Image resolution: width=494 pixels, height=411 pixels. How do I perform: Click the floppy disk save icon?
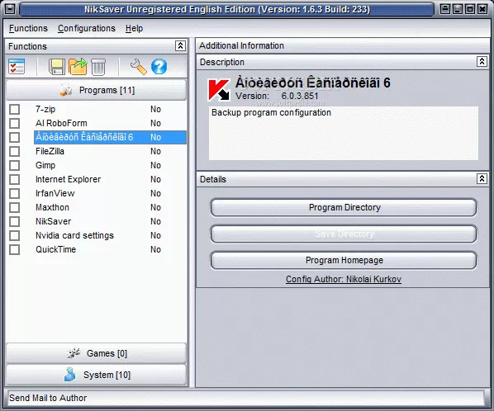[x=57, y=67]
